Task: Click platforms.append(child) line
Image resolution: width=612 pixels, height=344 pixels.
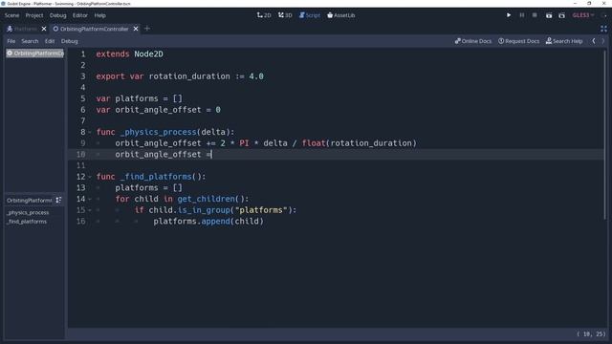Action: [208, 221]
